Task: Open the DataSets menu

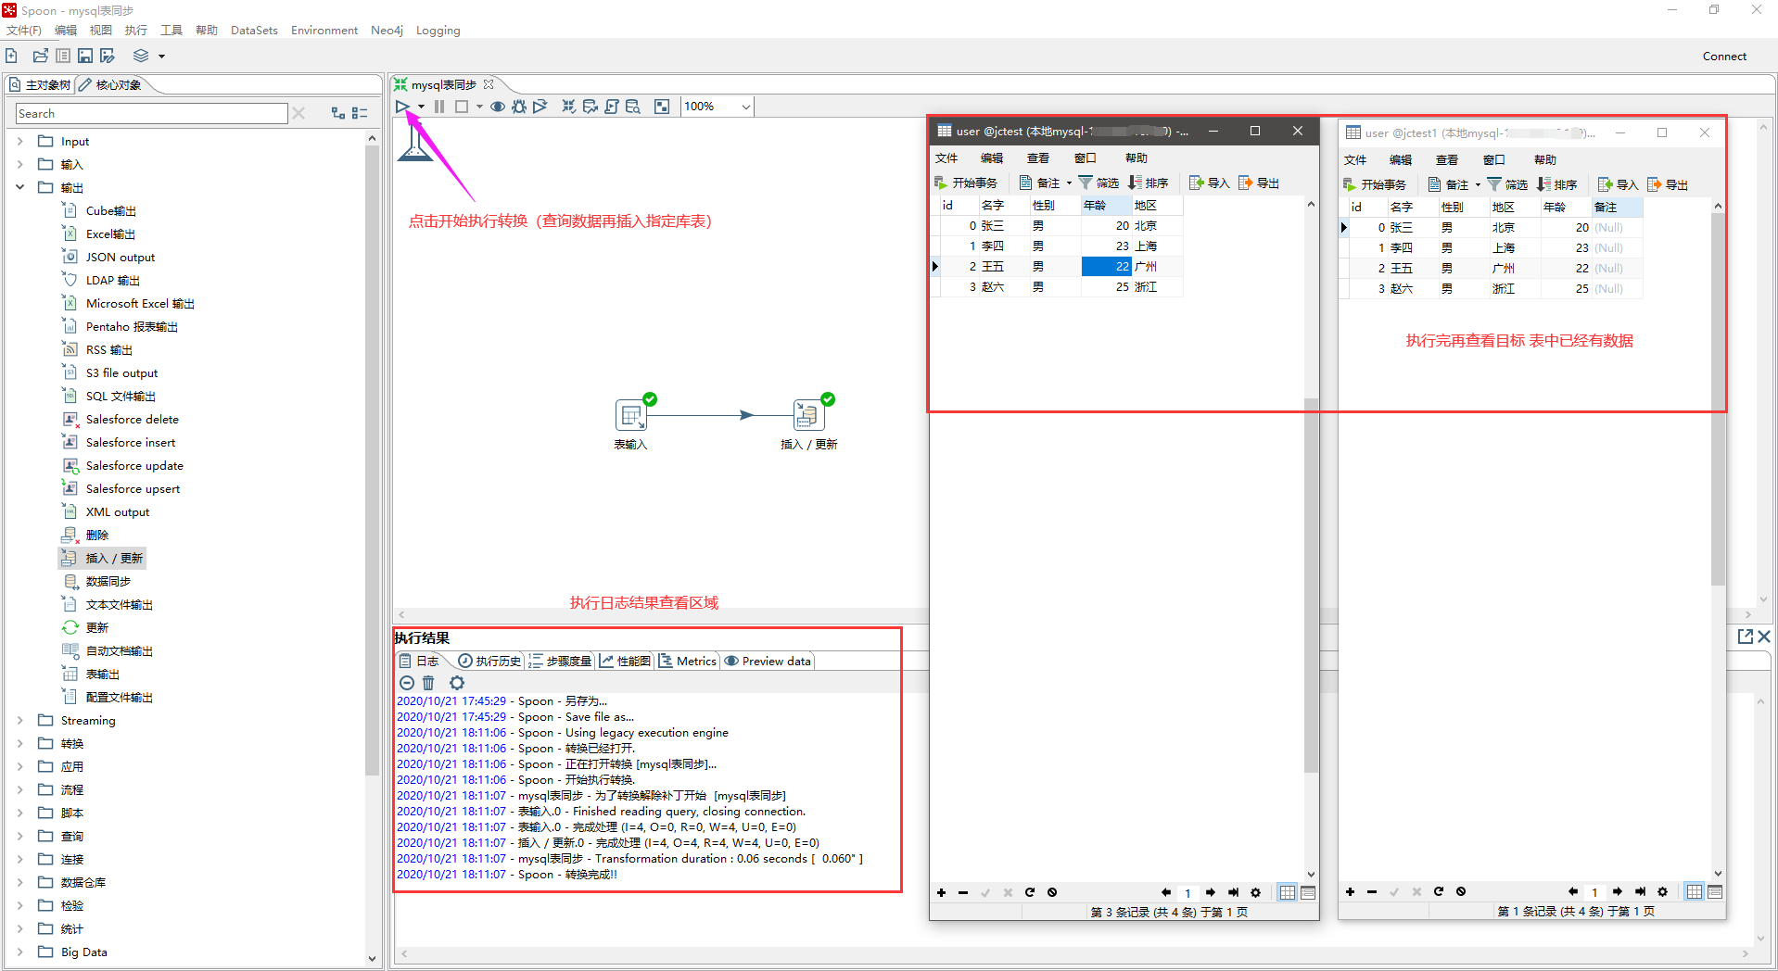Action: [254, 31]
